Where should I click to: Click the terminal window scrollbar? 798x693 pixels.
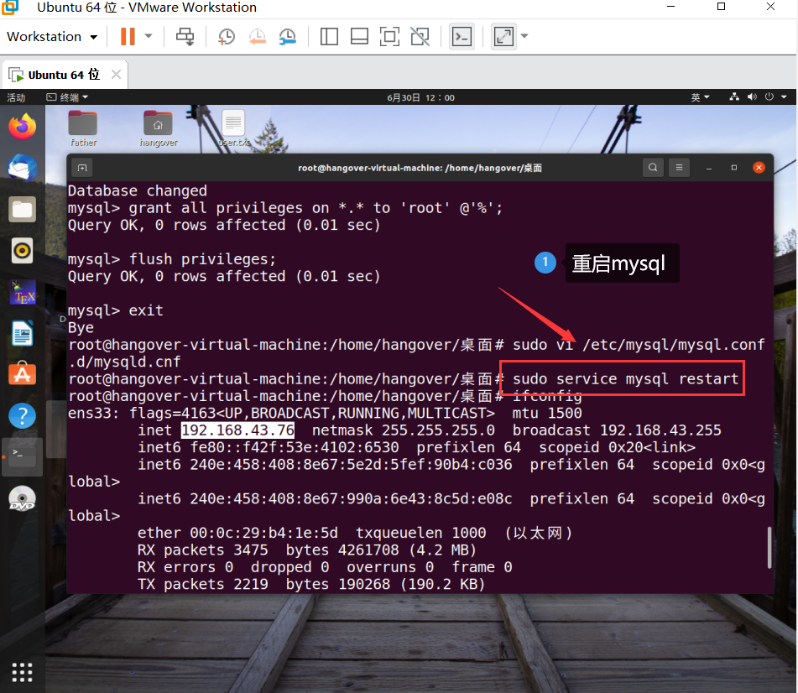[x=769, y=548]
